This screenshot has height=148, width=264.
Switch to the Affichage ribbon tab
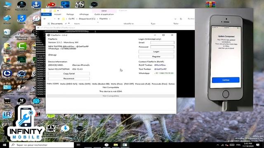pos(84,14)
